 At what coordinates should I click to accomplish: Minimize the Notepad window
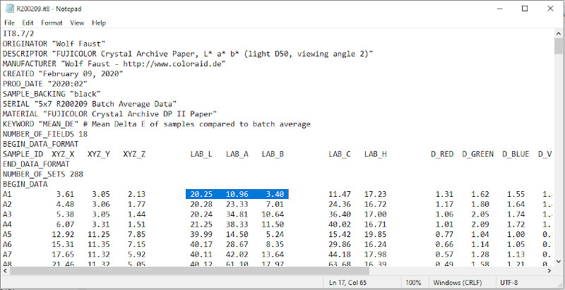[492, 8]
